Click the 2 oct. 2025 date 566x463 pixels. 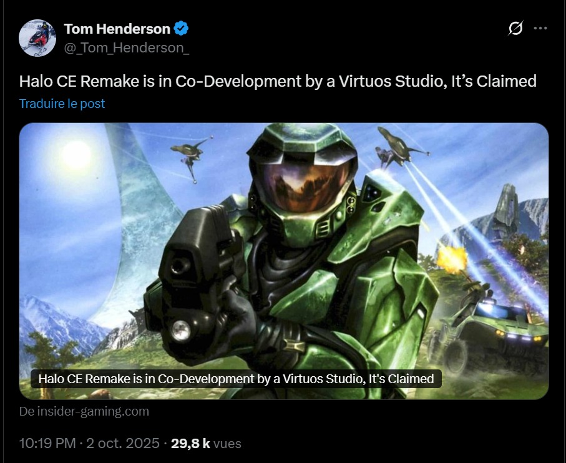click(123, 443)
